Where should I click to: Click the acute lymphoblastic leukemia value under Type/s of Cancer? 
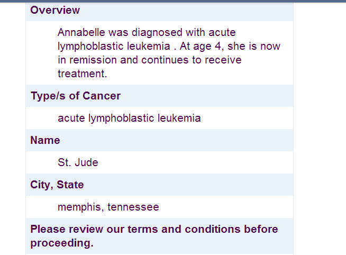click(129, 118)
